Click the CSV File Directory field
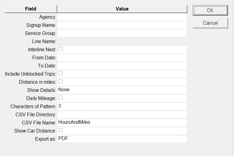Image resolution: width=235 pixels, height=156 pixels. [122, 114]
